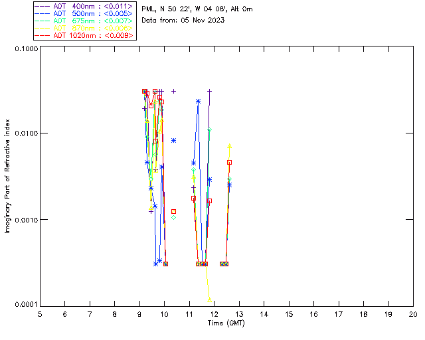Select the isolated blue asterisk marker near 0.0100

coord(174,140)
